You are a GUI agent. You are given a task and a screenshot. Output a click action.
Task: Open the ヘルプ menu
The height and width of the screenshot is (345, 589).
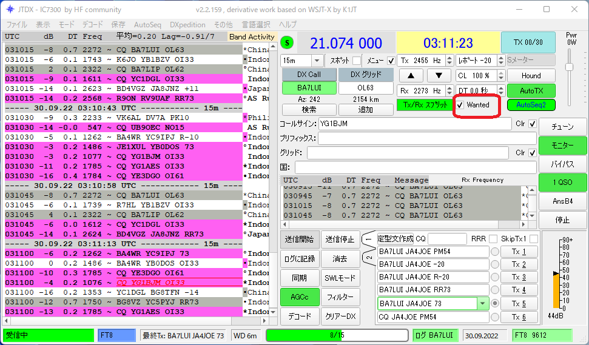(x=288, y=24)
